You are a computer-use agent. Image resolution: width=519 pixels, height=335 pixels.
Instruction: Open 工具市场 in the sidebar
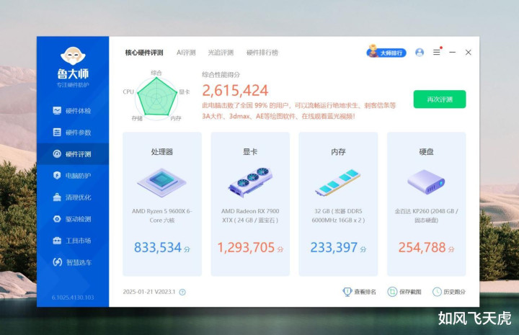tap(73, 241)
